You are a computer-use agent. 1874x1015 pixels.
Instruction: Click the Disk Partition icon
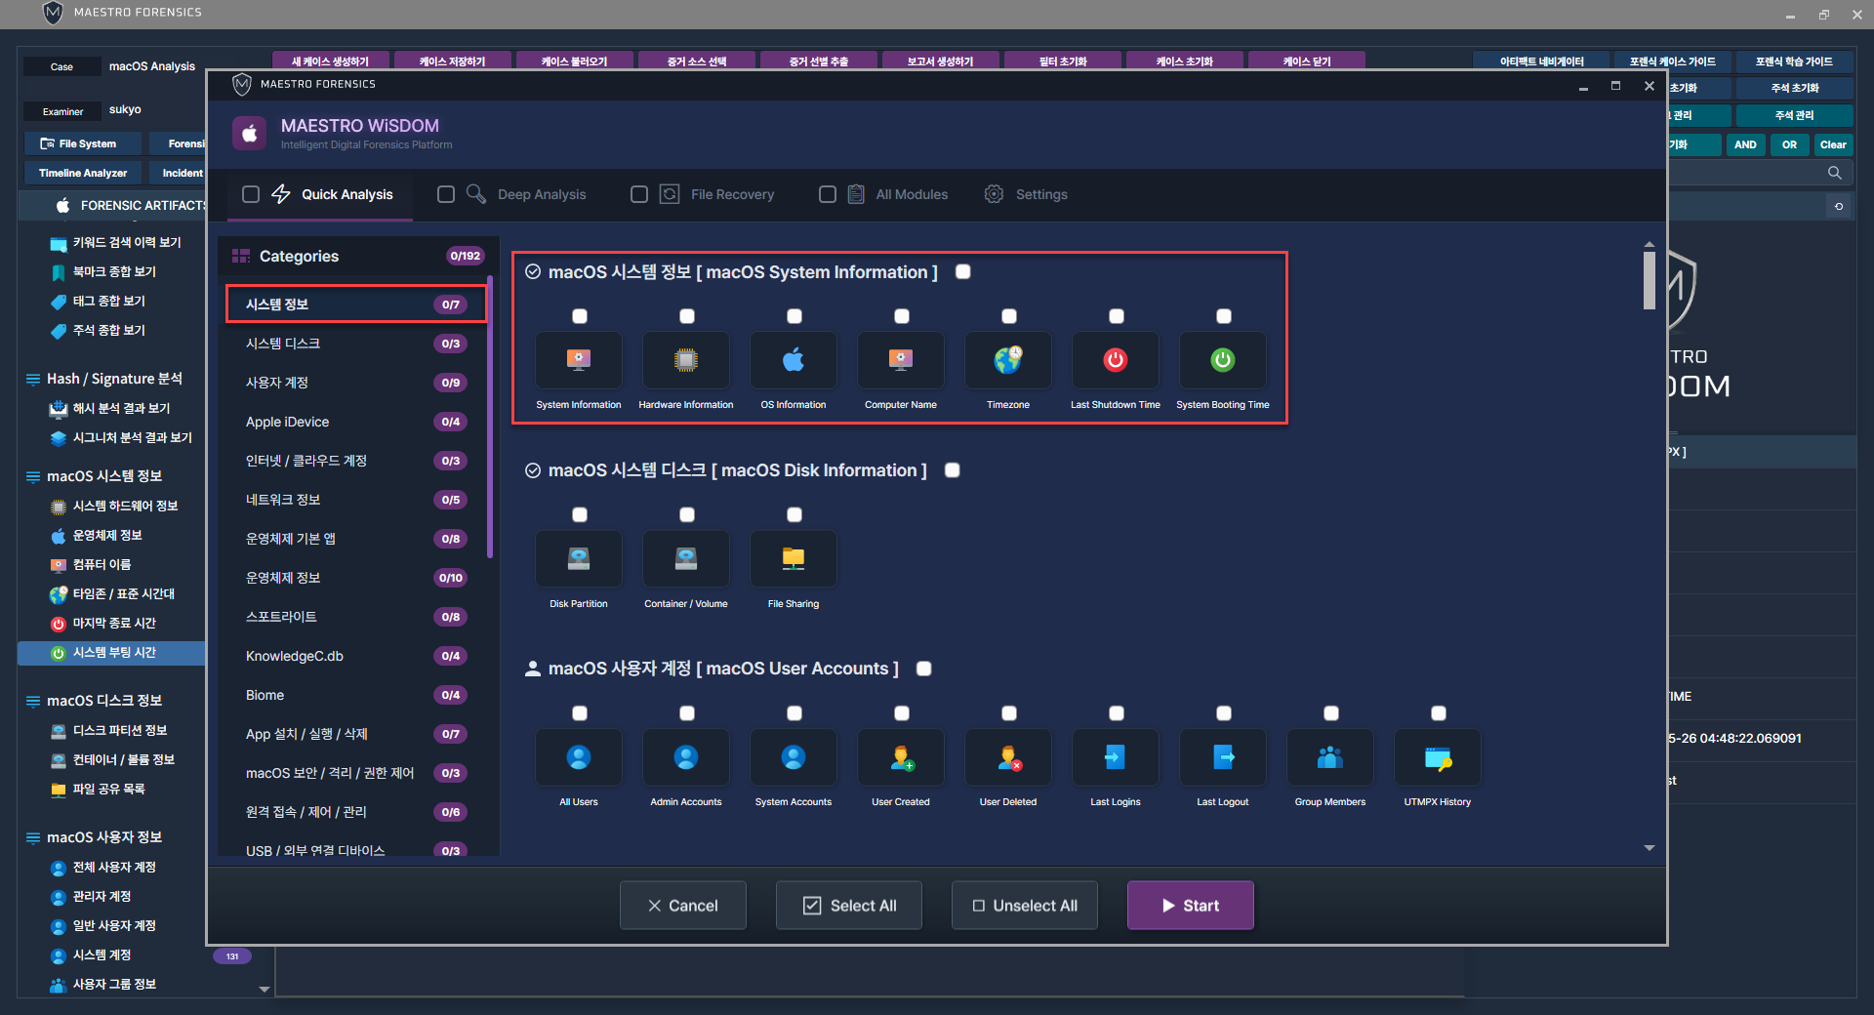tap(579, 559)
